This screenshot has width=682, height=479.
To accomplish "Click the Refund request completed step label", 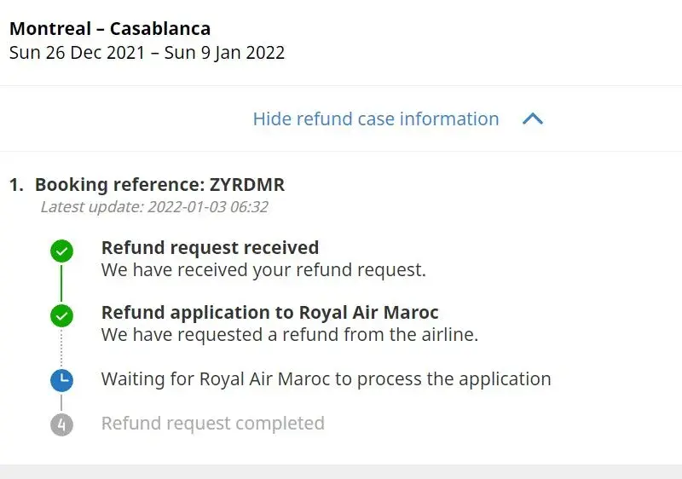I will (212, 423).
